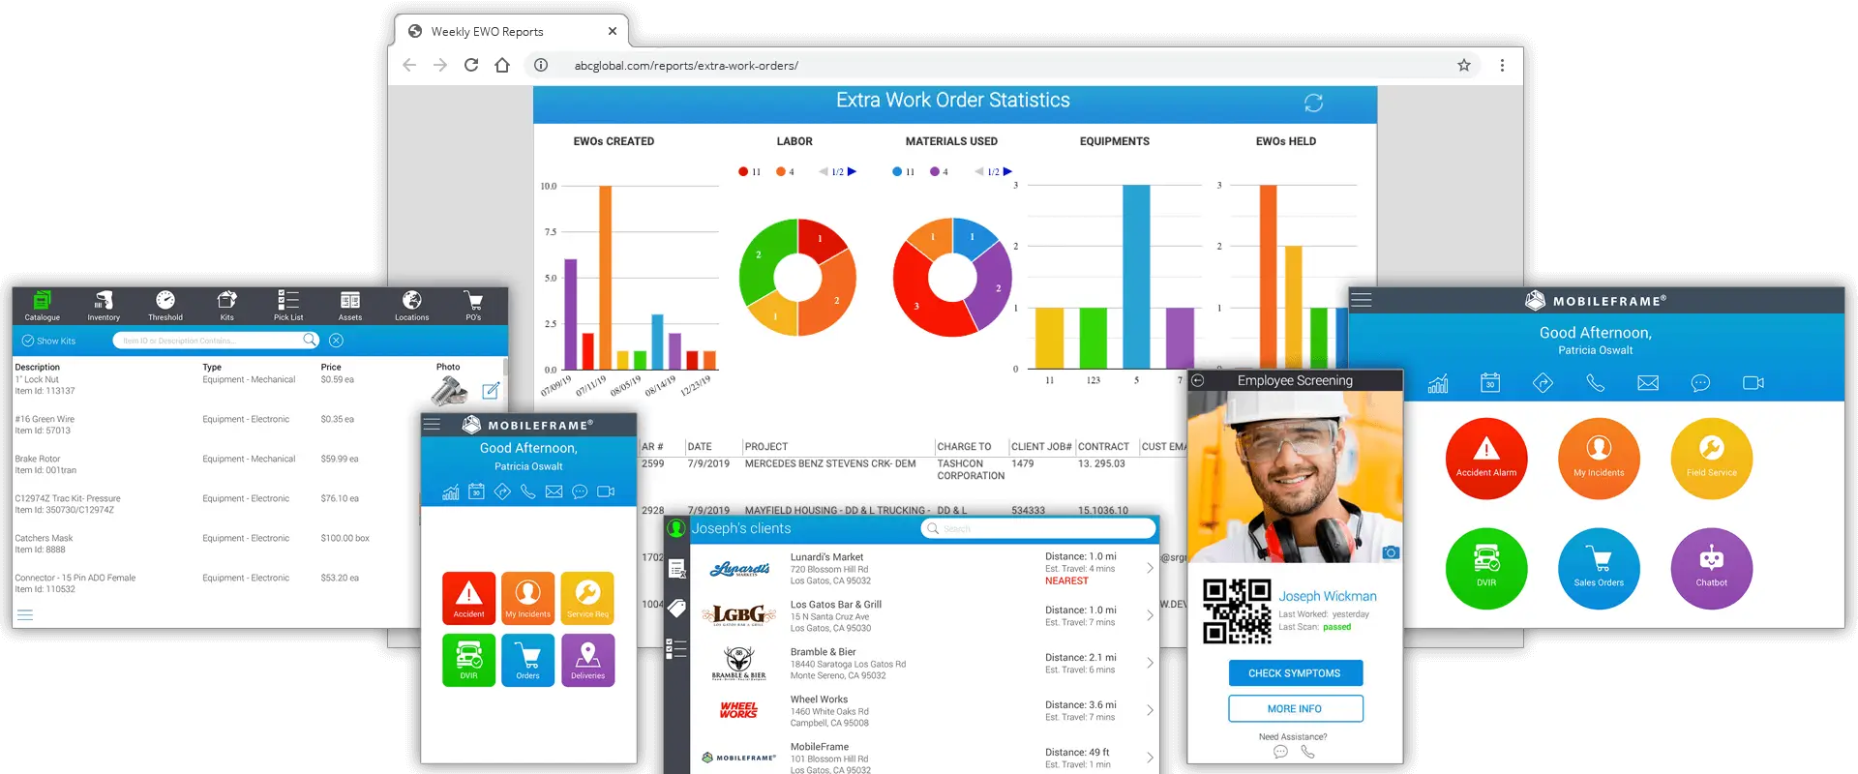Toggle the Show Kits checkbox
The width and height of the screenshot is (1858, 774).
click(x=48, y=341)
